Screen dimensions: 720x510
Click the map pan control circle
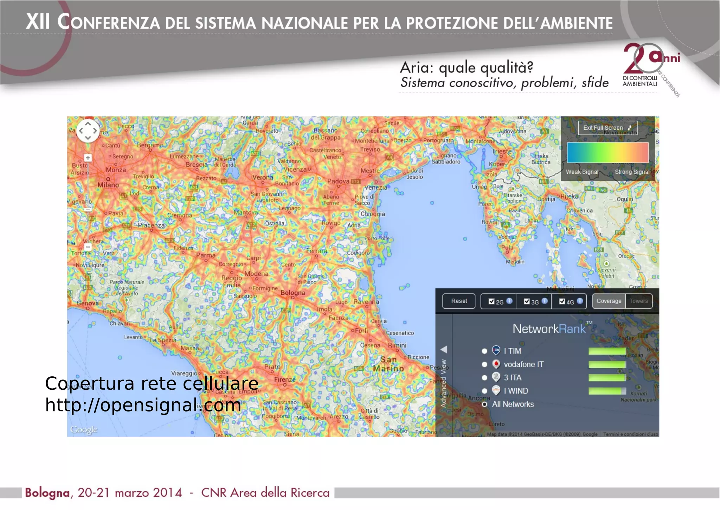click(88, 130)
